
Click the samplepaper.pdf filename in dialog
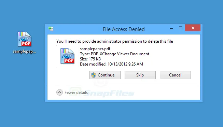(95, 49)
